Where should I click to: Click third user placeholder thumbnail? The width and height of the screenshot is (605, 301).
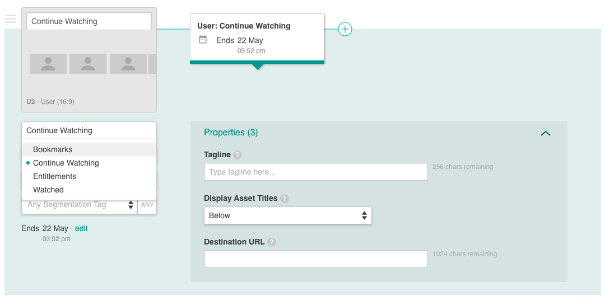128,64
